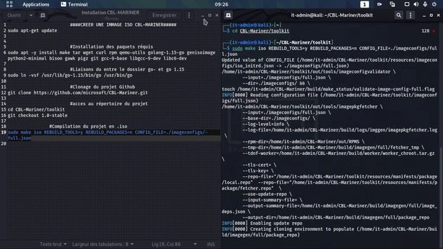
Task: Select the Terminal taskbar item
Action: [x=74, y=5]
